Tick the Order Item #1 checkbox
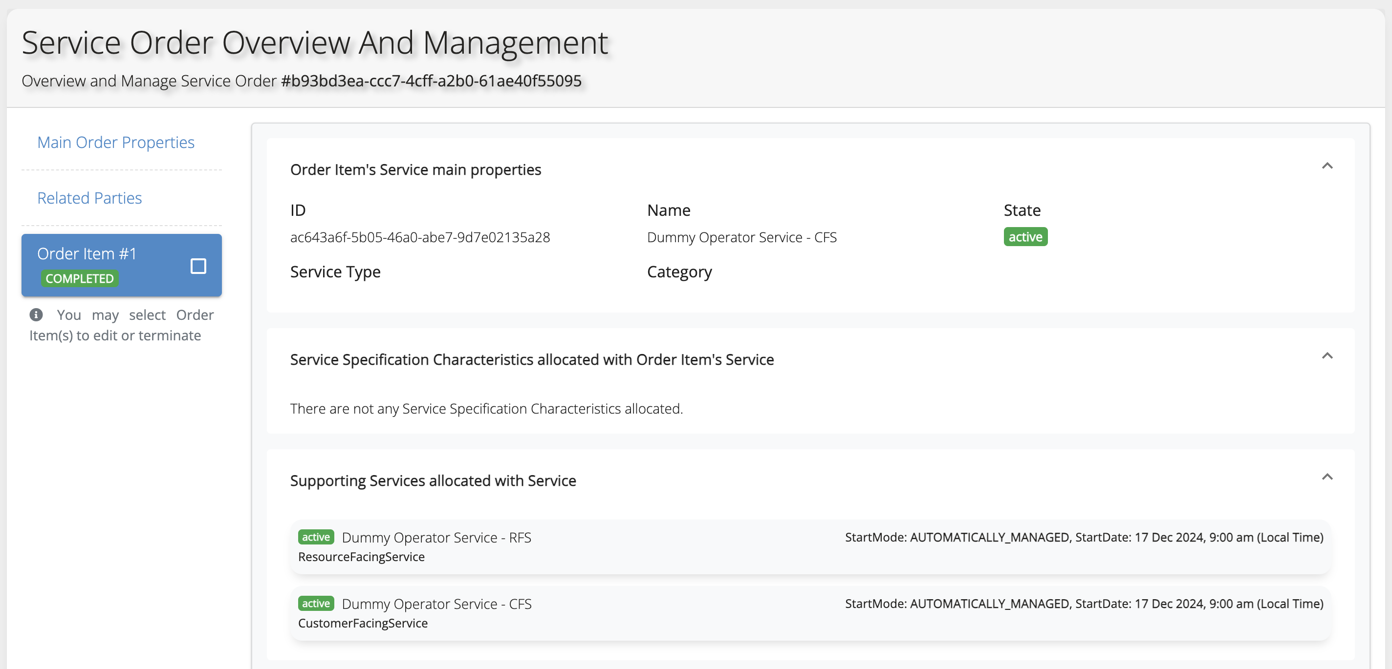The image size is (1392, 669). pos(198,266)
